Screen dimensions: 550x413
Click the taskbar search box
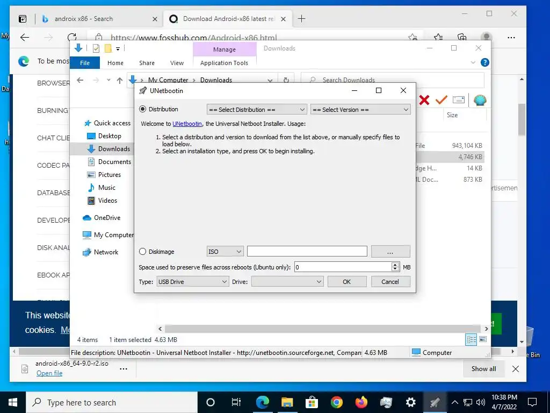[x=112, y=402]
